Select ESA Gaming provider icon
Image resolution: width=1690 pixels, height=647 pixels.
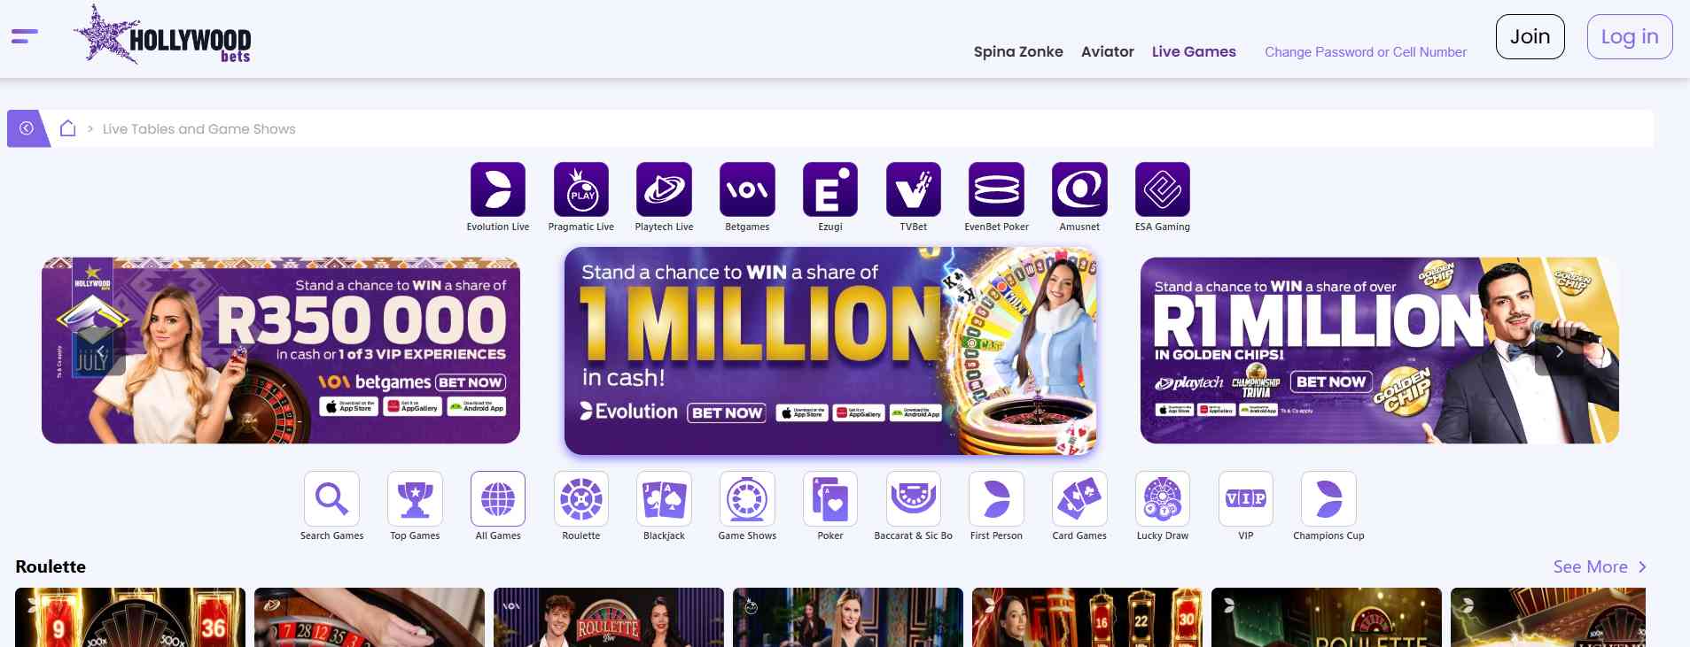[1163, 189]
